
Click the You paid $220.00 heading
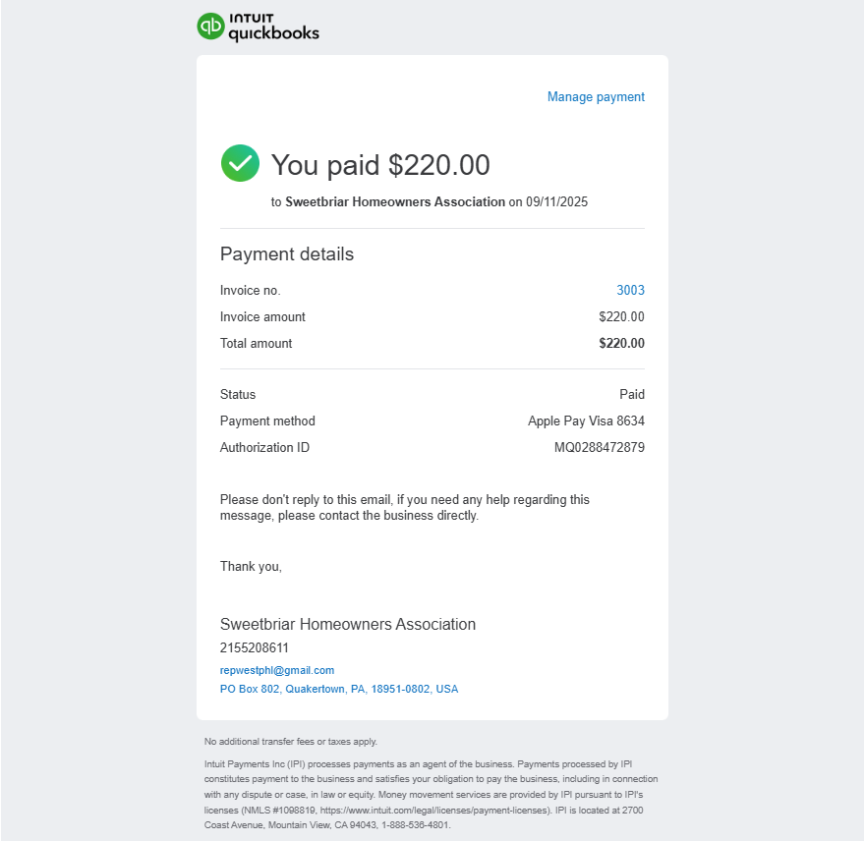[x=380, y=165]
